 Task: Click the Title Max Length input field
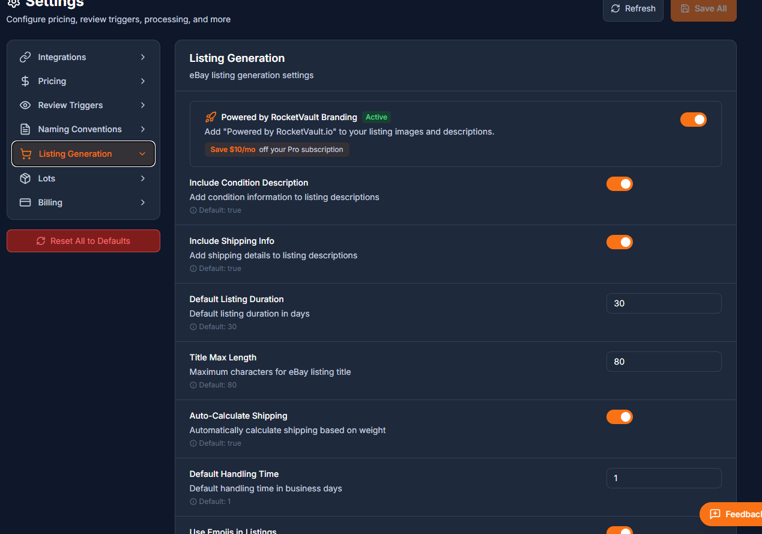(664, 362)
